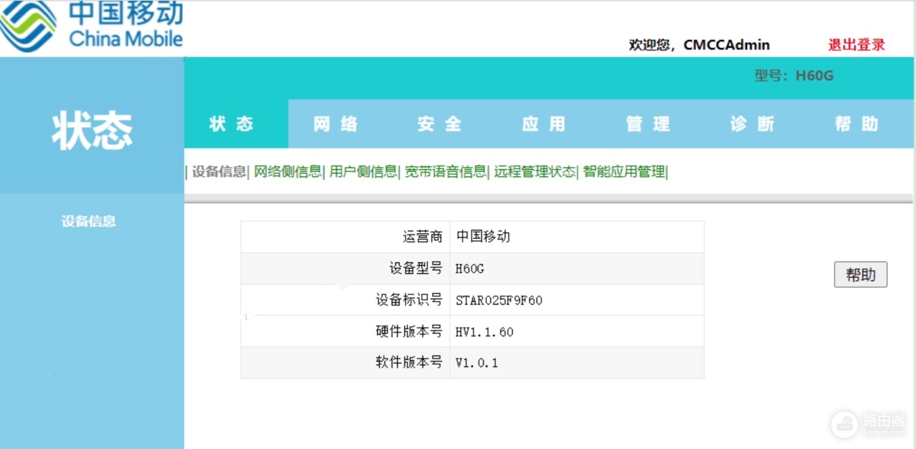916x449 pixels.
Task: Switch to the 安全 tab
Action: coord(439,124)
